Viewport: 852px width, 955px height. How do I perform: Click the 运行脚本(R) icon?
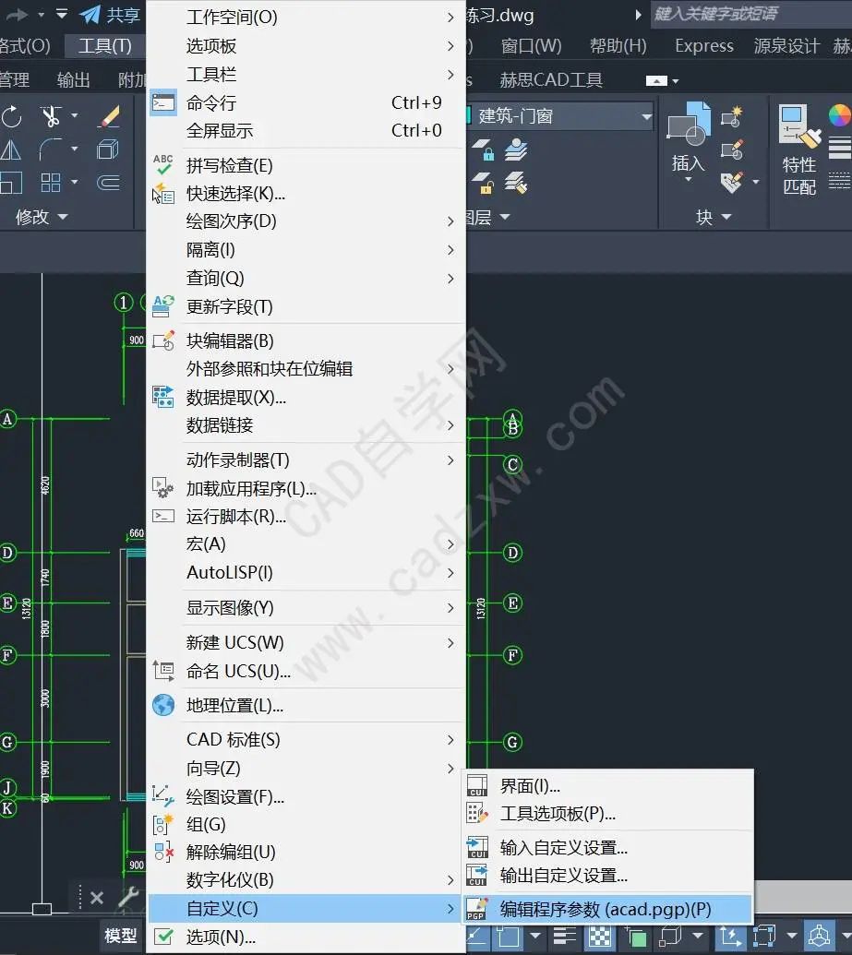pyautogui.click(x=164, y=516)
